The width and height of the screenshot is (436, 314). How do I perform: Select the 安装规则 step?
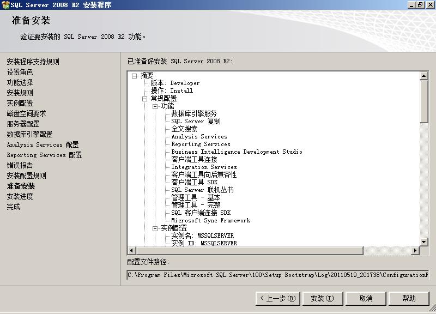click(20, 93)
